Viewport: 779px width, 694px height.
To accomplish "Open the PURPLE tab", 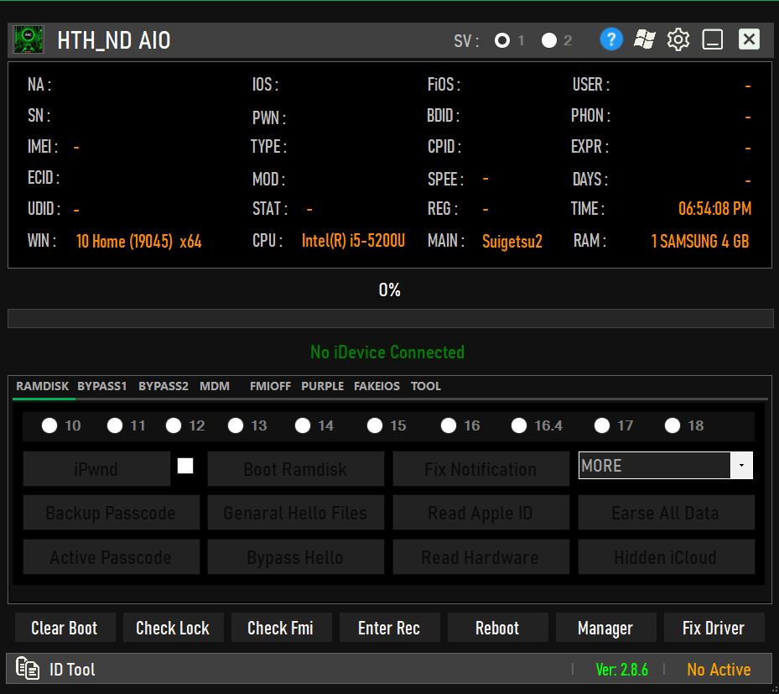I will (x=322, y=386).
